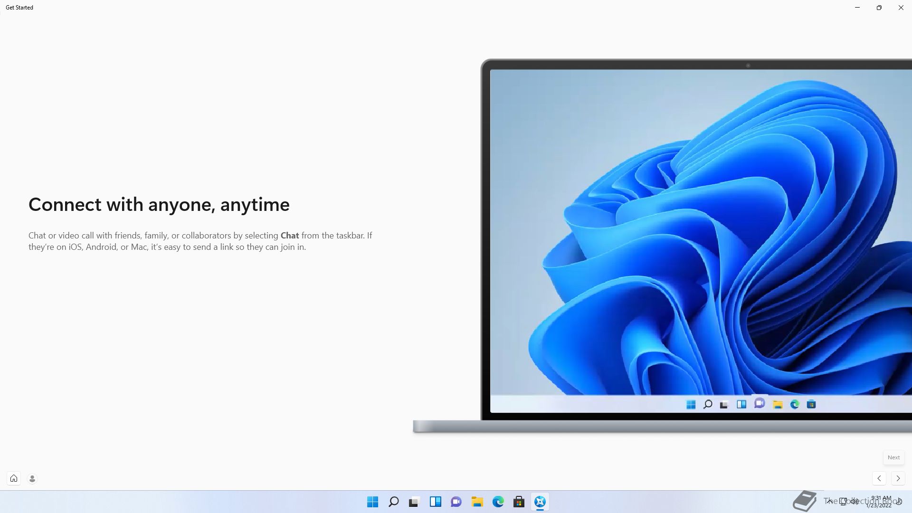The height and width of the screenshot is (513, 912).
Task: Click the Get Started window title
Action: point(19,8)
